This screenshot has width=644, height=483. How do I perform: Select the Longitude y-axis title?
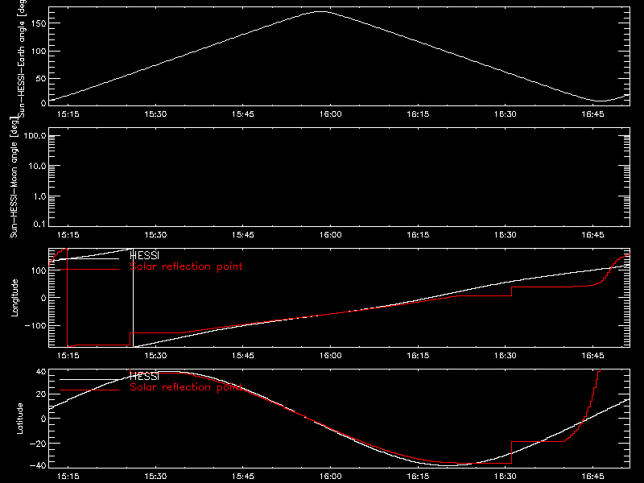[x=14, y=298]
